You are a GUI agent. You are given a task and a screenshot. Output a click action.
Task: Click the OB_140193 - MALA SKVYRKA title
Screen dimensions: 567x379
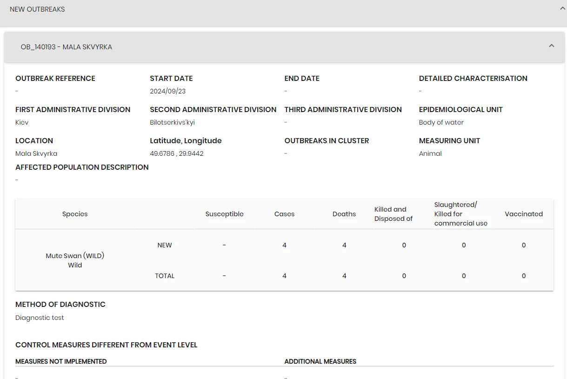point(67,47)
